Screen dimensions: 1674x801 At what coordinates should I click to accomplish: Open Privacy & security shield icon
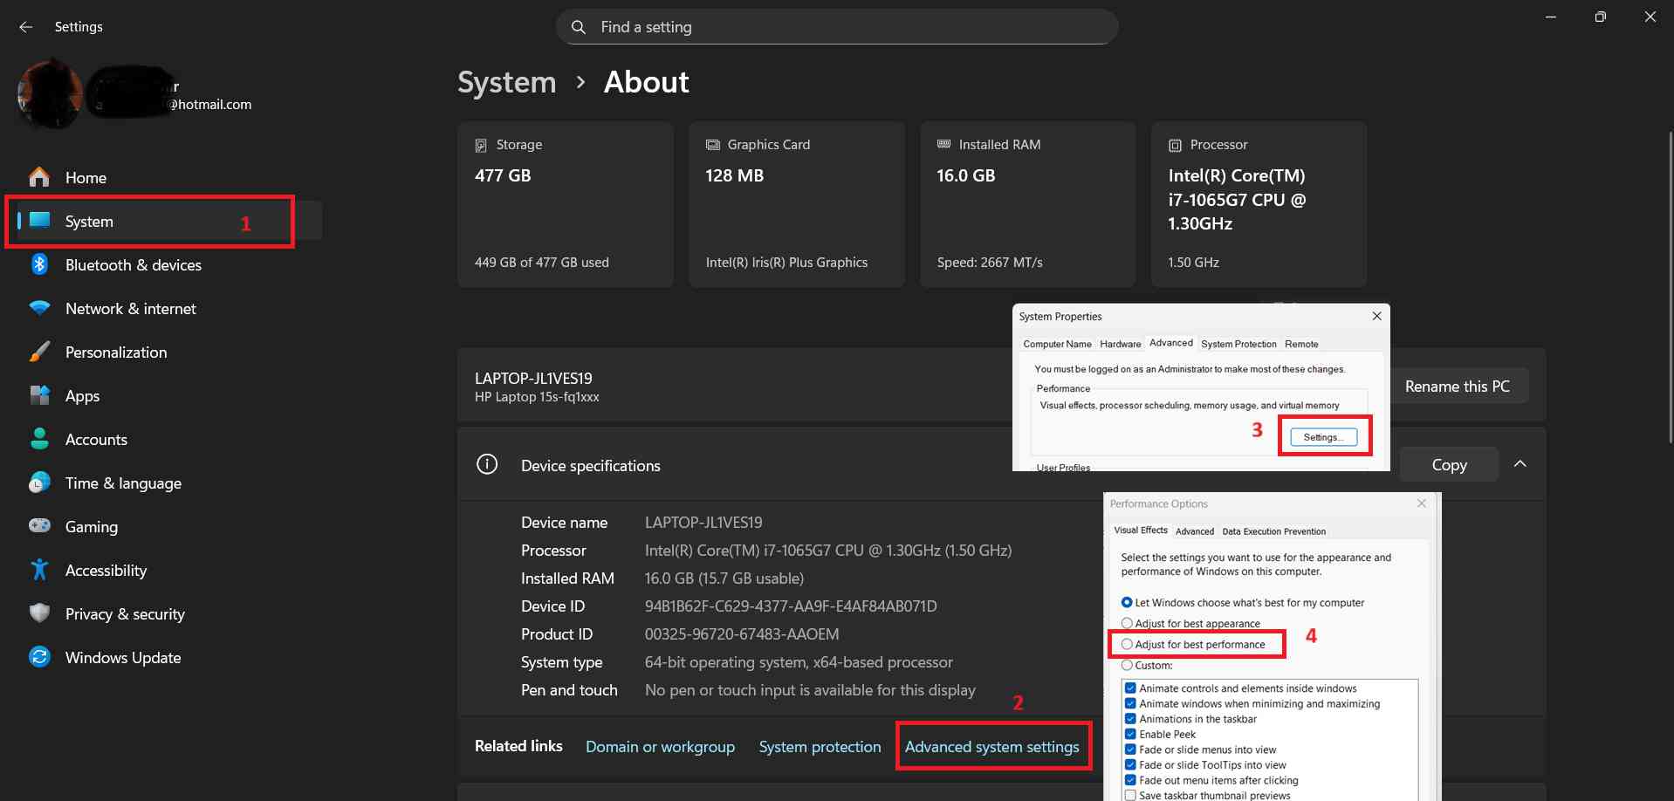point(39,613)
